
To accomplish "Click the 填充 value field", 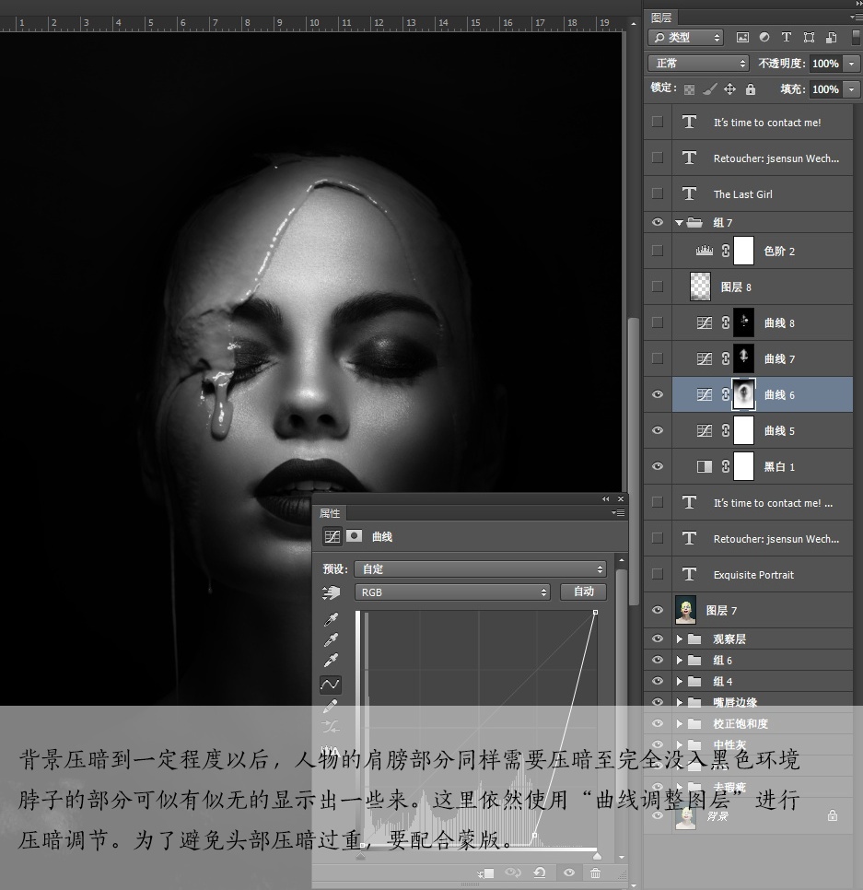I will (825, 89).
